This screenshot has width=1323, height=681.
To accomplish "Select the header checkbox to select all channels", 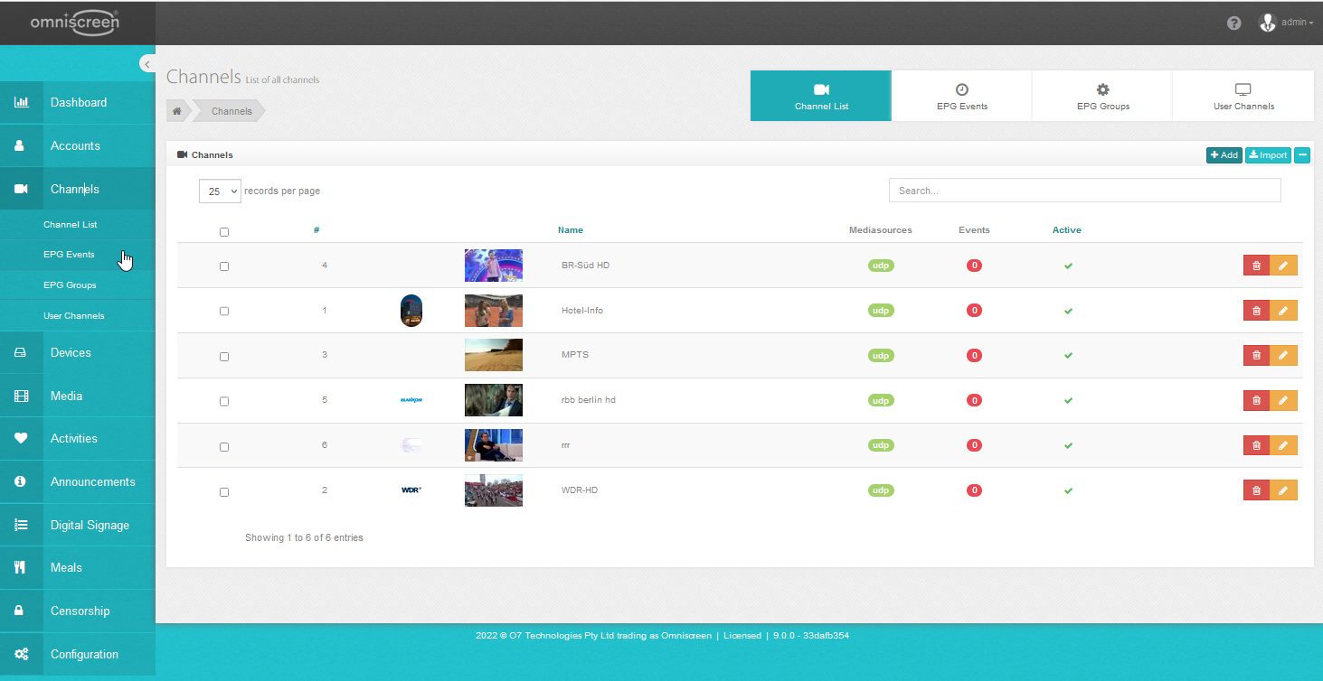I will (224, 232).
